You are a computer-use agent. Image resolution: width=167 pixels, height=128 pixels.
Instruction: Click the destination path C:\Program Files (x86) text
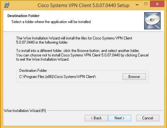coord(58,77)
